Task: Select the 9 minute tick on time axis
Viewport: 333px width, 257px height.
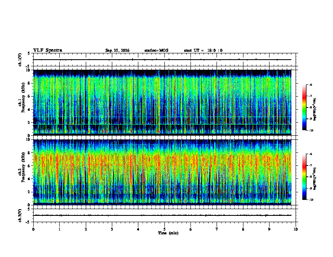Action: [x=269, y=229]
